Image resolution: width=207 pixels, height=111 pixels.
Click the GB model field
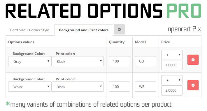coord(145,61)
